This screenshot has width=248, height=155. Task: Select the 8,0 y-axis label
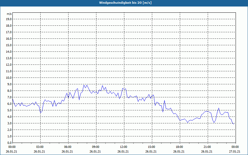[9, 91]
